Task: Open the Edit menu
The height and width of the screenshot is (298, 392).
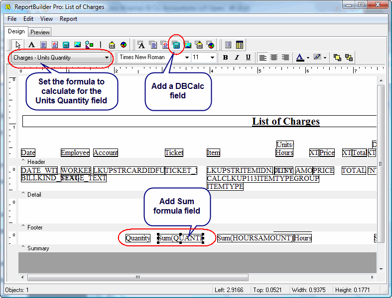Action: click(x=28, y=19)
